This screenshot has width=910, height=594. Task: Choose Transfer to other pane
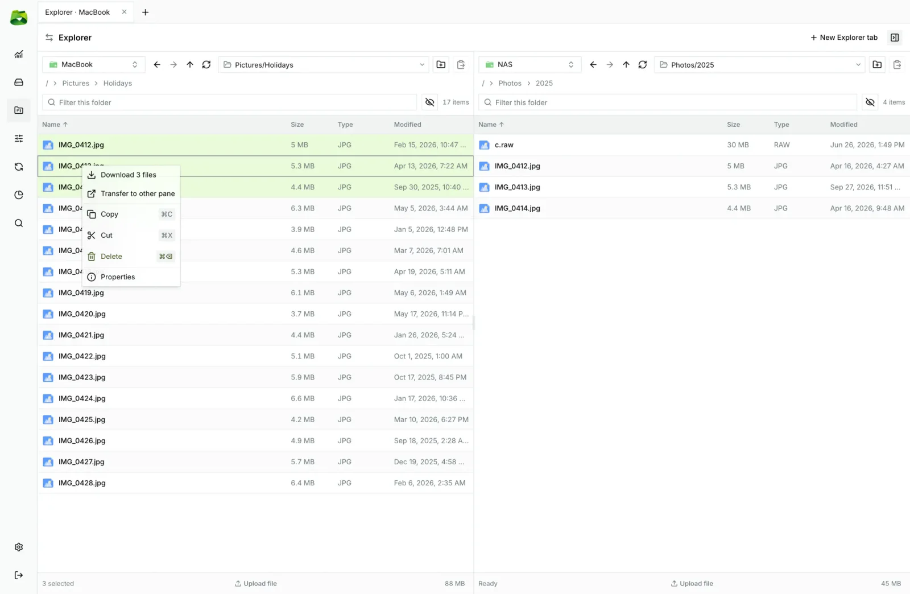pos(131,193)
